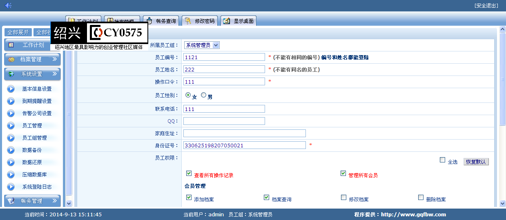This screenshot has height=220, width=506.
Task: Expand the 帐务管理 sidebar section
Action: [33, 201]
